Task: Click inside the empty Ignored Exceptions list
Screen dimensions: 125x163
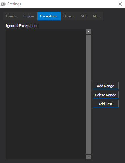Action: 46,94
